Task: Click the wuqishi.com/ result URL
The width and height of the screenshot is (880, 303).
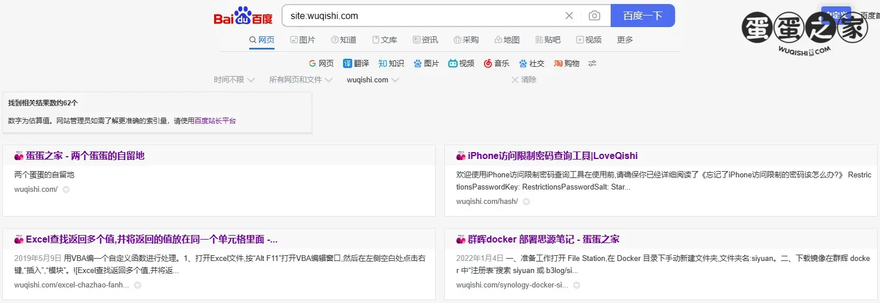Action: pos(36,190)
